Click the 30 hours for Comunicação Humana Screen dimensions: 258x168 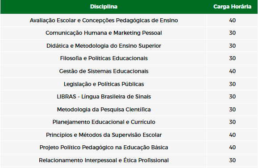tap(232, 33)
